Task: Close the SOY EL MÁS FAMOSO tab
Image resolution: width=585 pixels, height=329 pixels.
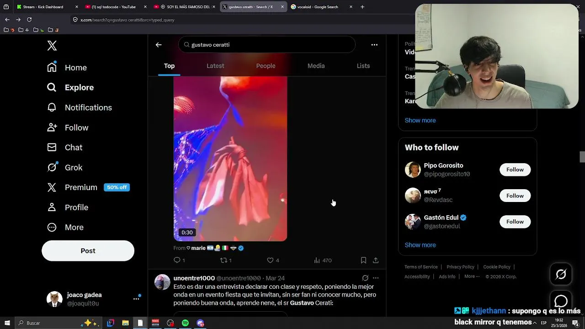Action: (x=214, y=7)
